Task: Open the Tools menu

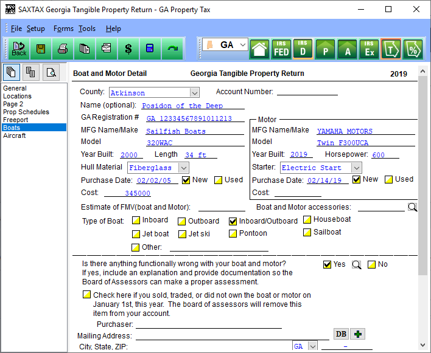Action: click(x=87, y=29)
